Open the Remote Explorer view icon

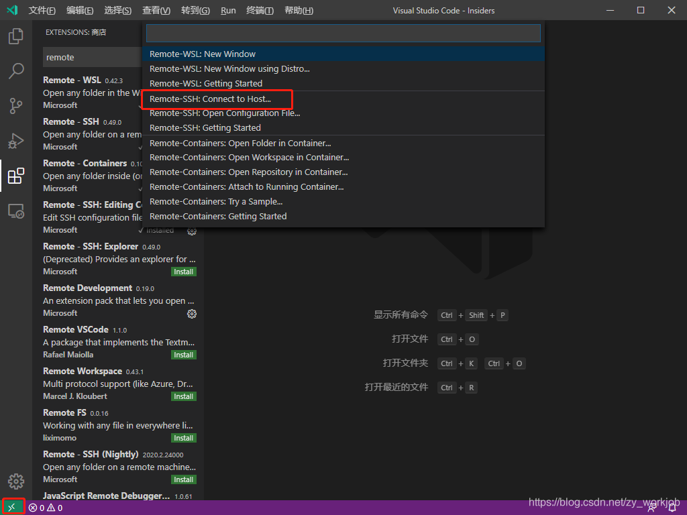point(16,211)
